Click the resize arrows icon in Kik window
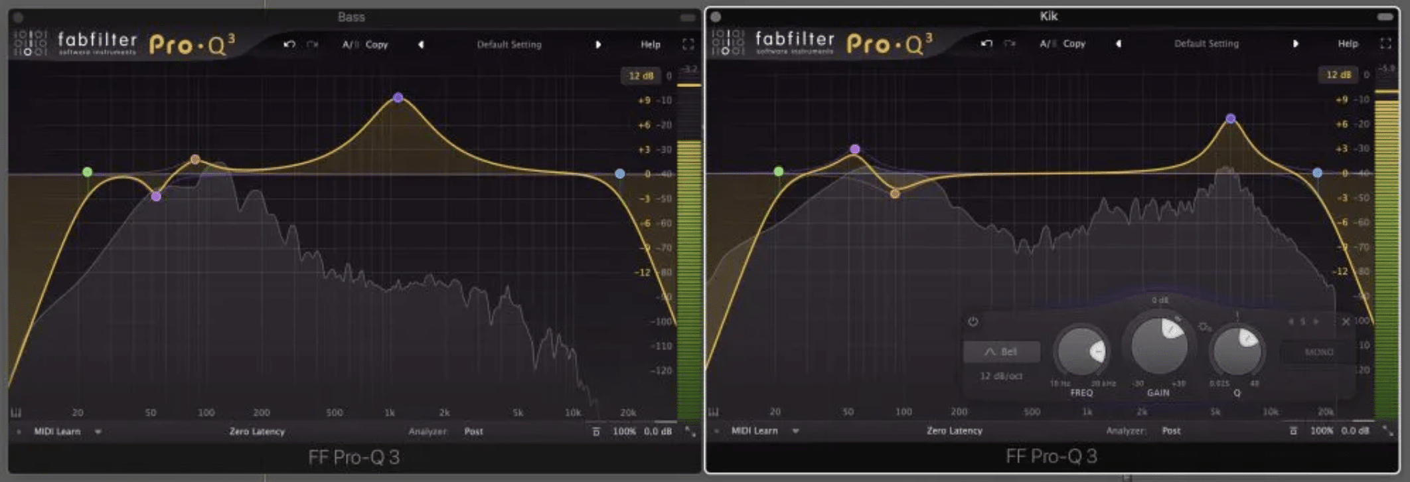The image size is (1410, 482). click(1387, 431)
